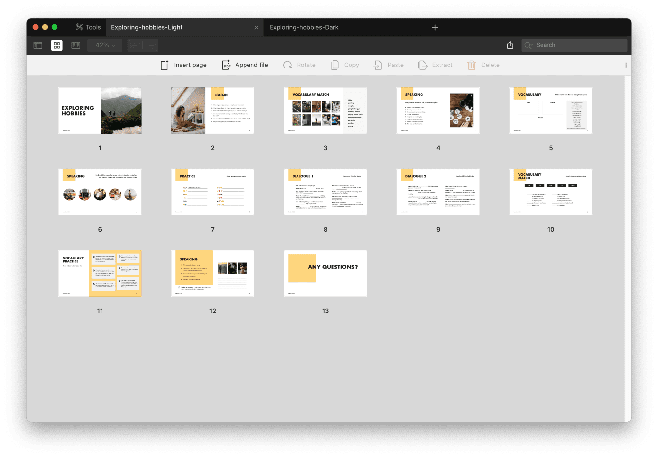658x457 pixels.
Task: Click Append file PDF icon
Action: coord(226,65)
